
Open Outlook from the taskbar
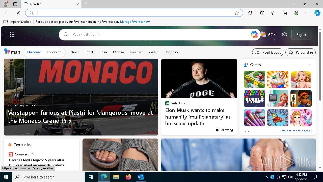pyautogui.click(x=141, y=177)
